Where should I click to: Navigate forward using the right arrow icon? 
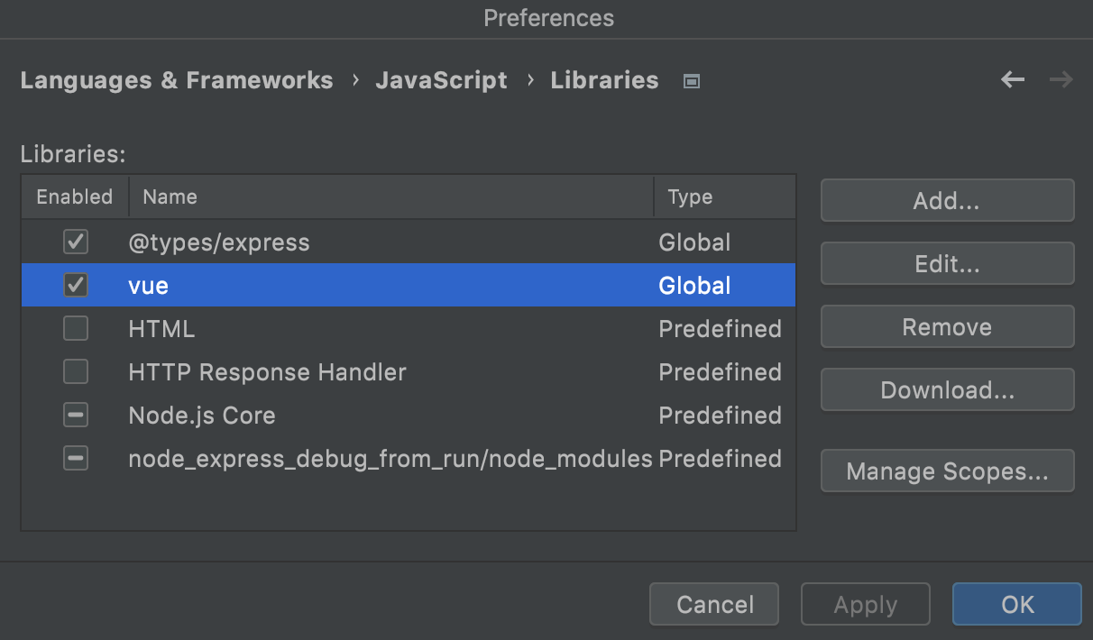[1061, 79]
